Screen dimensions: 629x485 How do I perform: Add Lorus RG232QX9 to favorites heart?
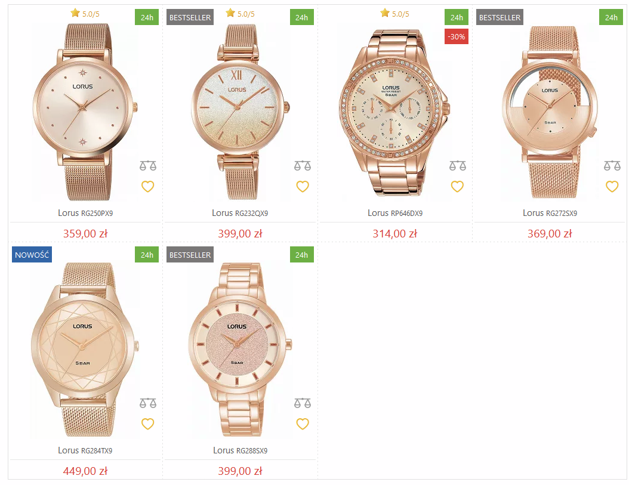[303, 187]
